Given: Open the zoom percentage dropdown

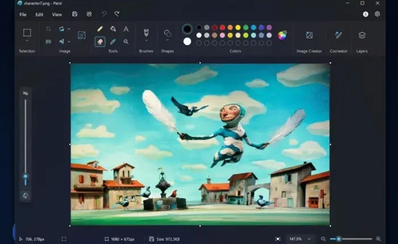Looking at the screenshot, I should tap(309, 239).
